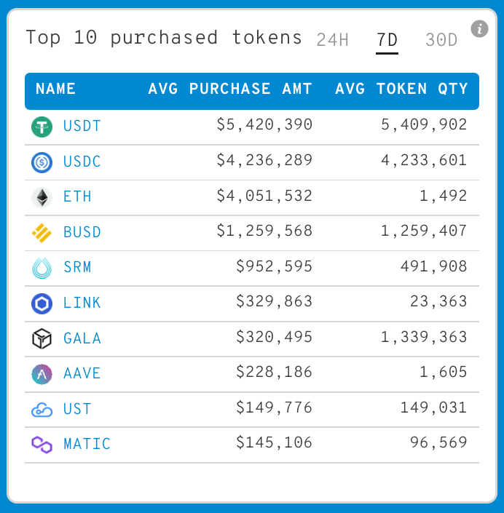This screenshot has width=504, height=513.
Task: Click the BUSD yellow logo icon
Action: [42, 233]
